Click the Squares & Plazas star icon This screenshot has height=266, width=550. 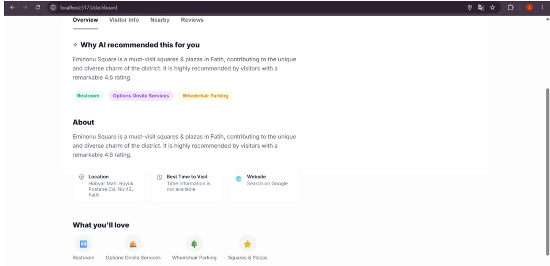point(247,244)
